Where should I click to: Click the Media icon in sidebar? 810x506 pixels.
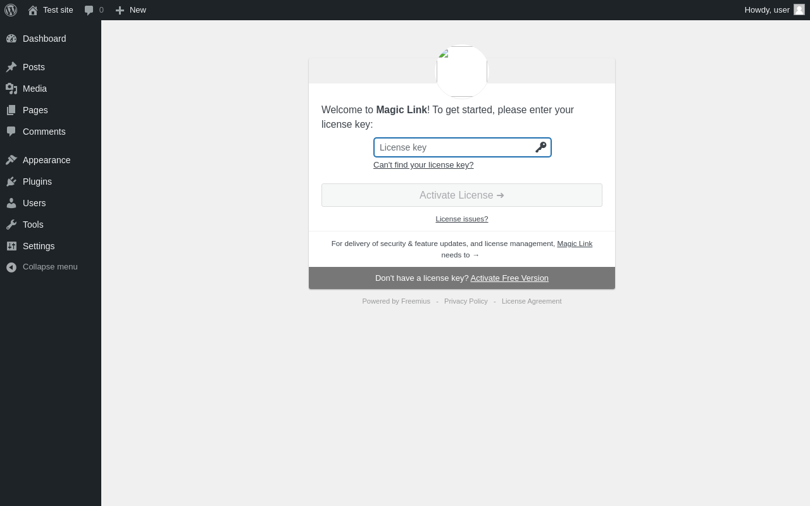pos(11,89)
